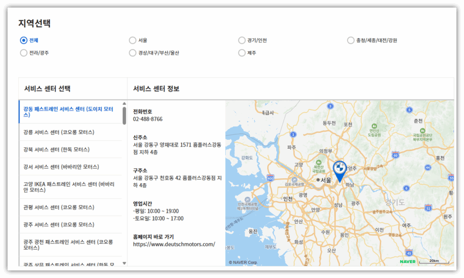Select the 제주 region radio button
This screenshot has height=278, width=464.
242,53
